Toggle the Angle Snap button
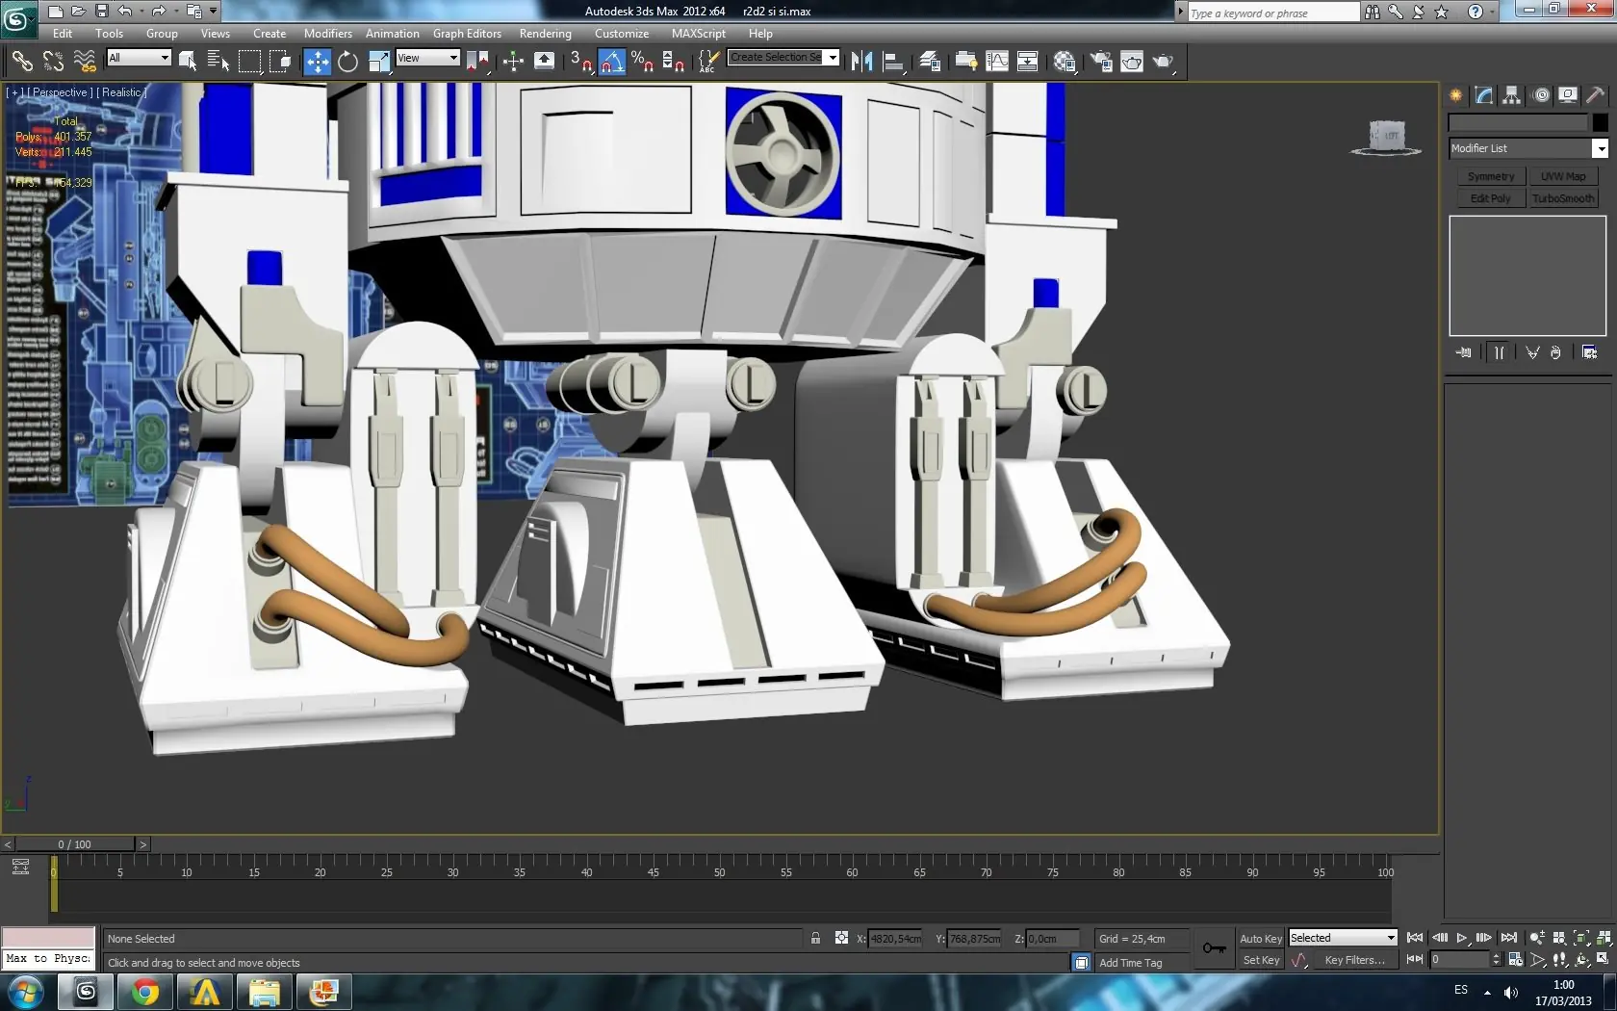 pyautogui.click(x=611, y=62)
